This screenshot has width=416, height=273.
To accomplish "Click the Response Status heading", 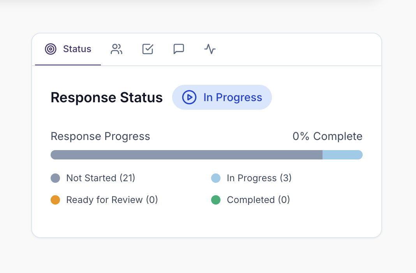I will (x=107, y=98).
